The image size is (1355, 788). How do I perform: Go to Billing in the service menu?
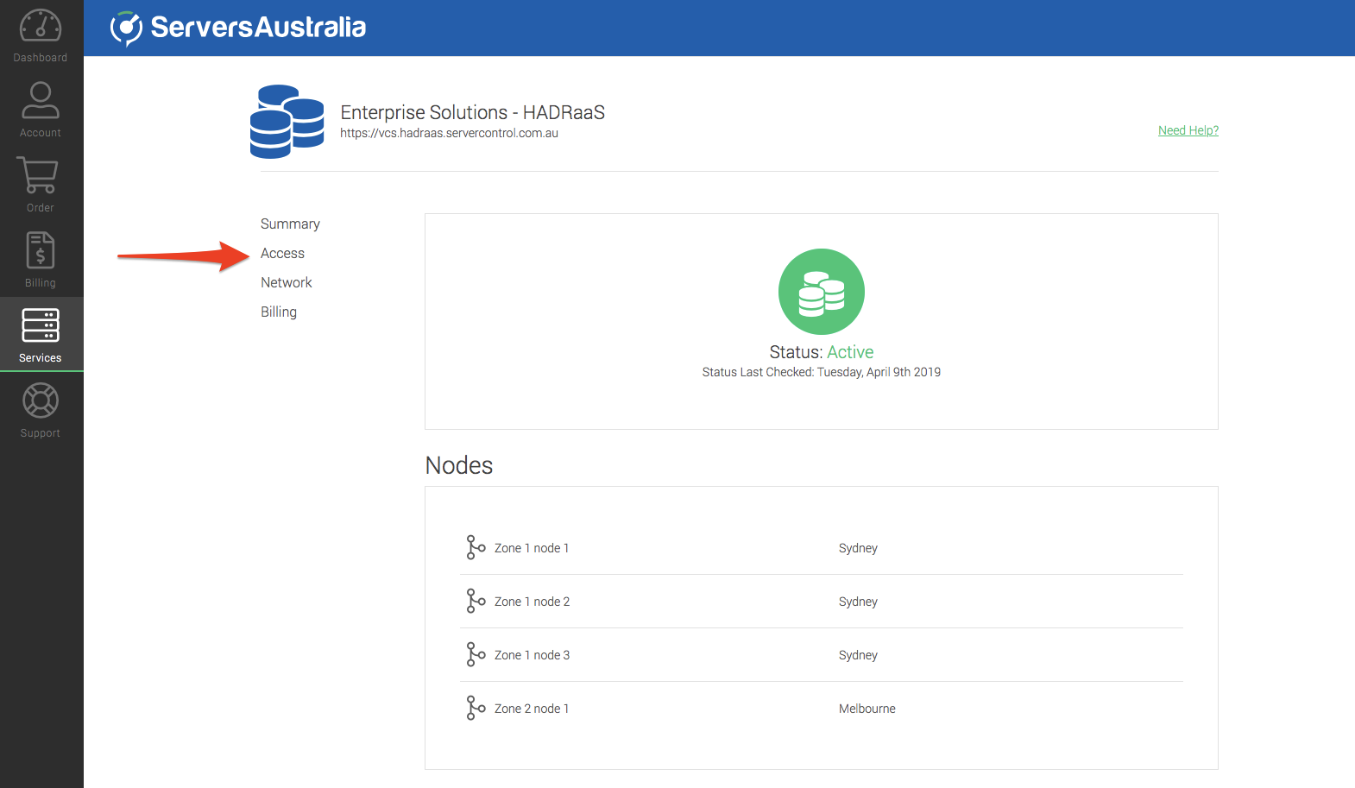coord(278,312)
